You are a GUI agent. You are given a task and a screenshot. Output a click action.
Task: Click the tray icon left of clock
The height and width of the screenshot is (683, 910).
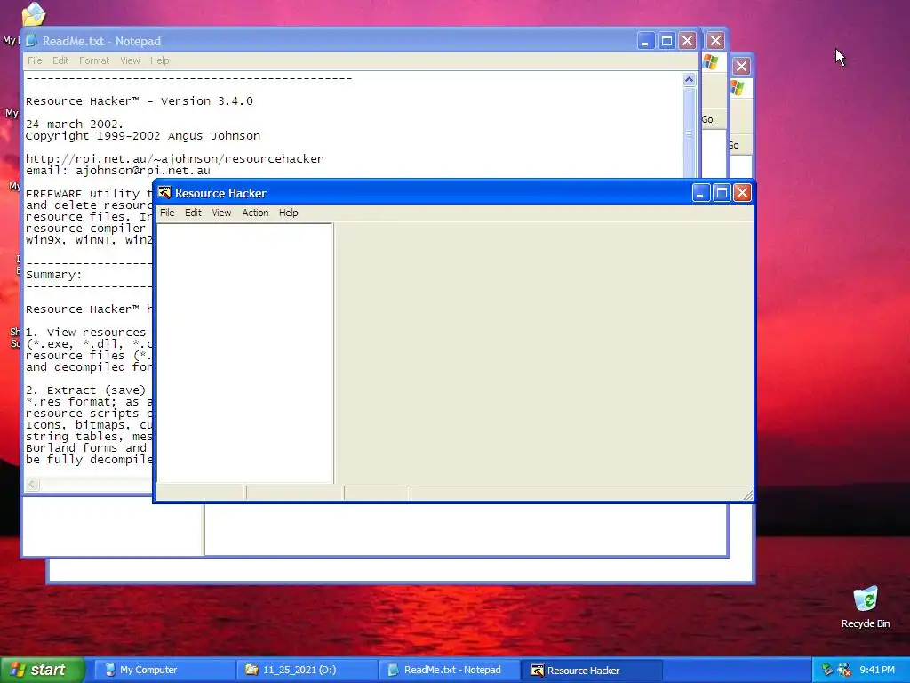pyautogui.click(x=844, y=670)
